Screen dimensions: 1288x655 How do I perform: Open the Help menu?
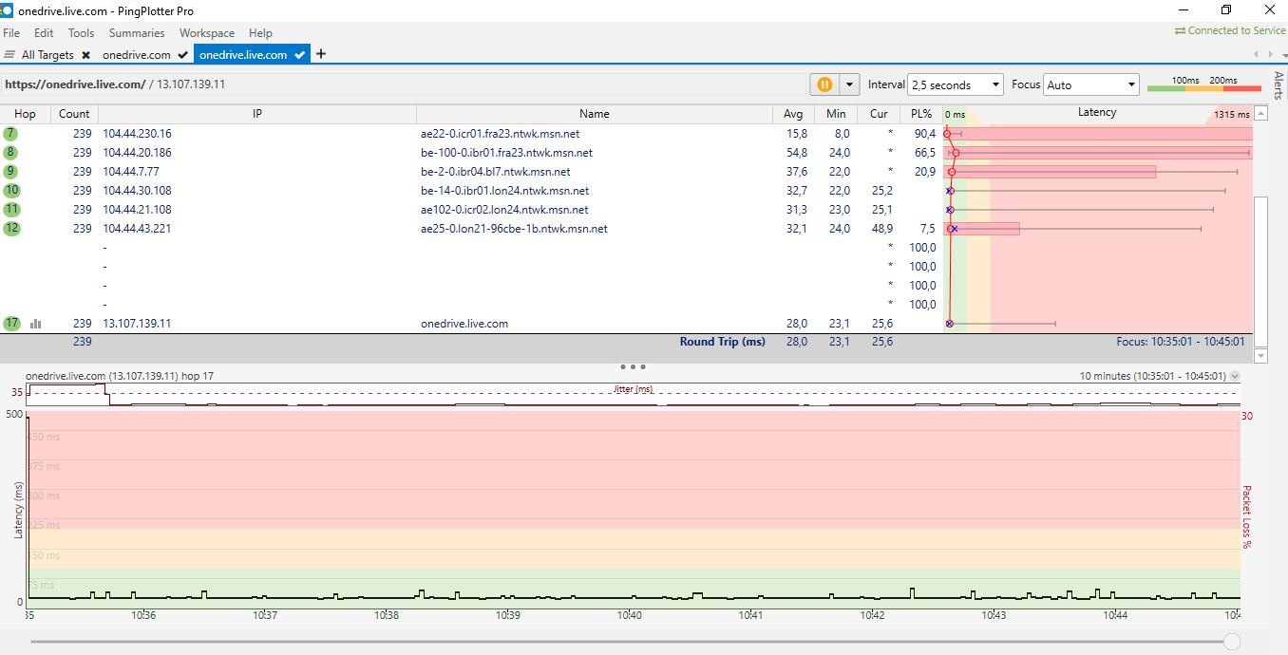click(260, 32)
